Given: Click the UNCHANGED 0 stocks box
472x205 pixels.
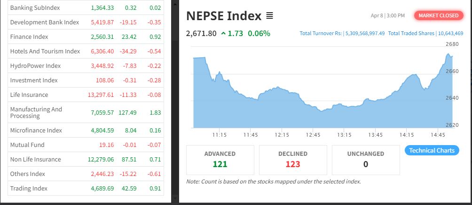Looking at the screenshot, I should click(x=366, y=160).
